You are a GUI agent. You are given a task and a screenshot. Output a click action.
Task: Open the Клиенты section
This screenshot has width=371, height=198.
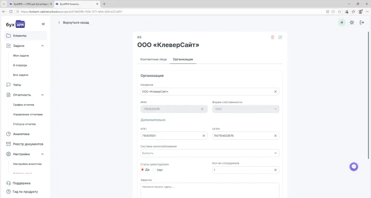pos(26,36)
